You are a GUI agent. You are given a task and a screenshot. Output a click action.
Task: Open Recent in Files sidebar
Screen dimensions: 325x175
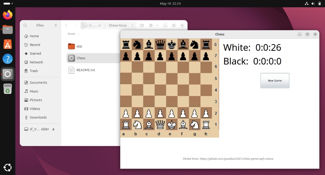click(x=40, y=45)
